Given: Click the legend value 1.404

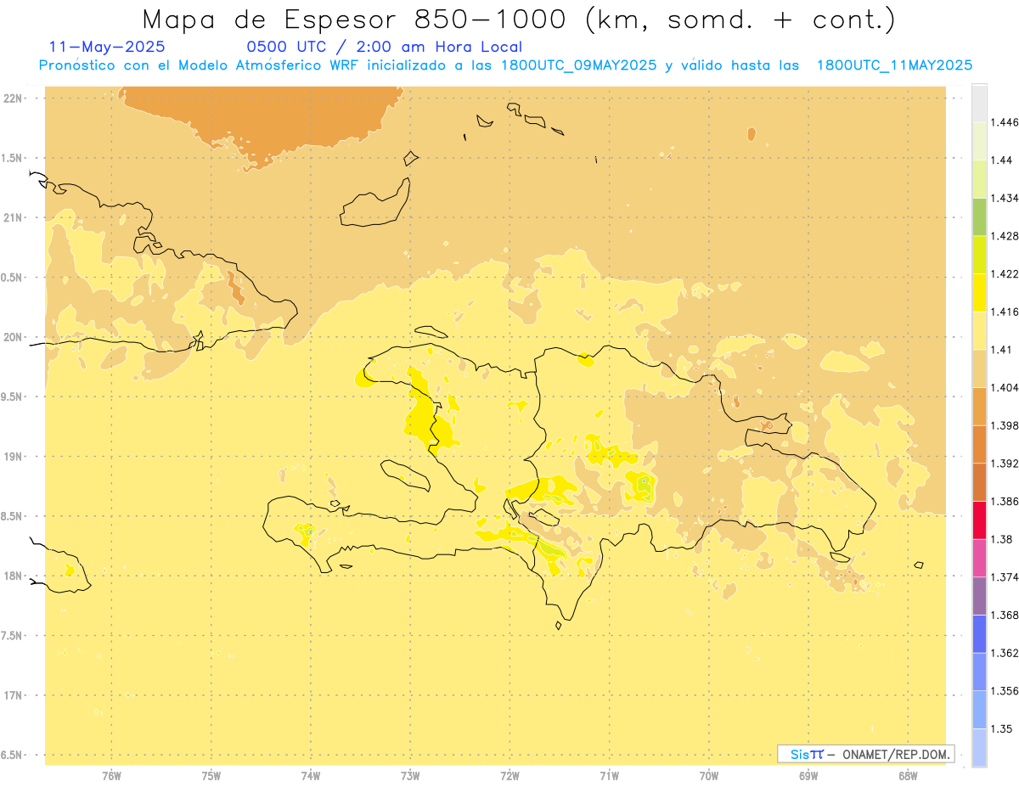Looking at the screenshot, I should [x=1005, y=387].
